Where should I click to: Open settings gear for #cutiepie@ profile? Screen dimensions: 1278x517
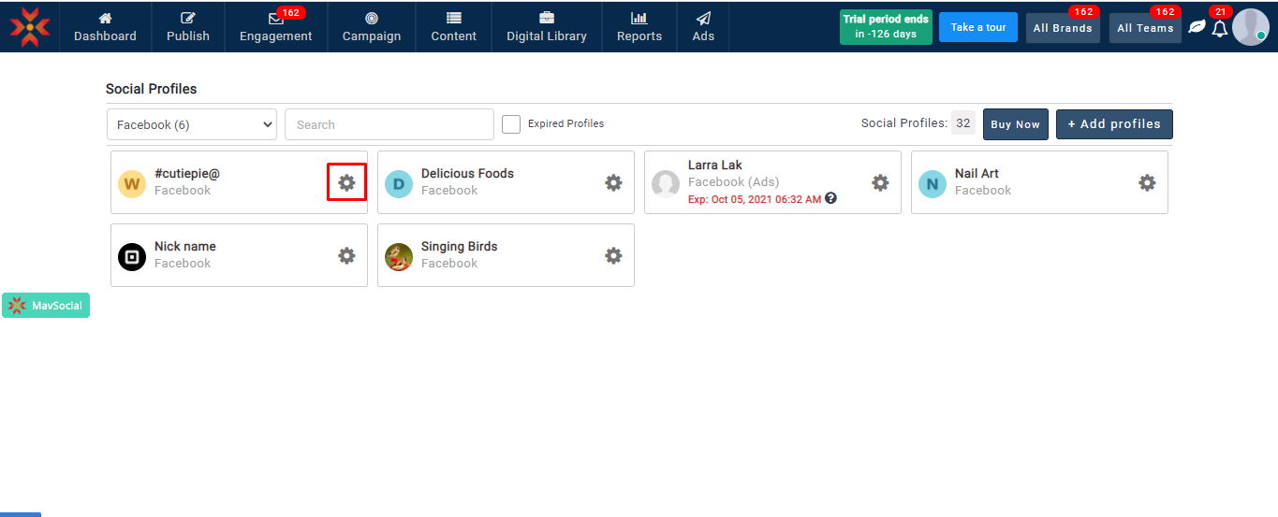(x=346, y=182)
